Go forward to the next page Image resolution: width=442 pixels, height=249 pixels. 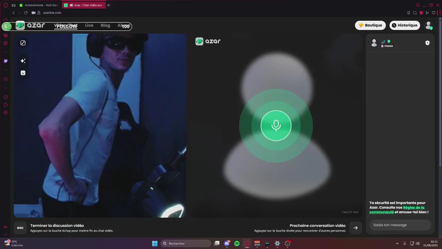(20, 13)
